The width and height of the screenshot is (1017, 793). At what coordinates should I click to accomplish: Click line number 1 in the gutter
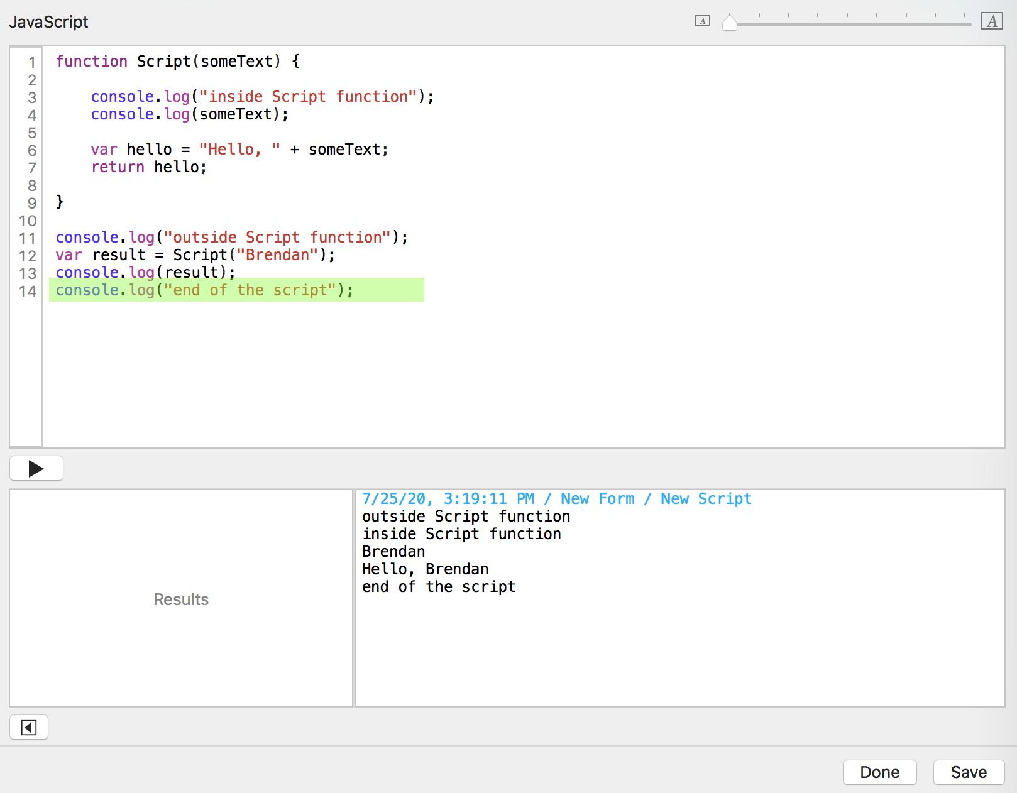click(x=31, y=62)
